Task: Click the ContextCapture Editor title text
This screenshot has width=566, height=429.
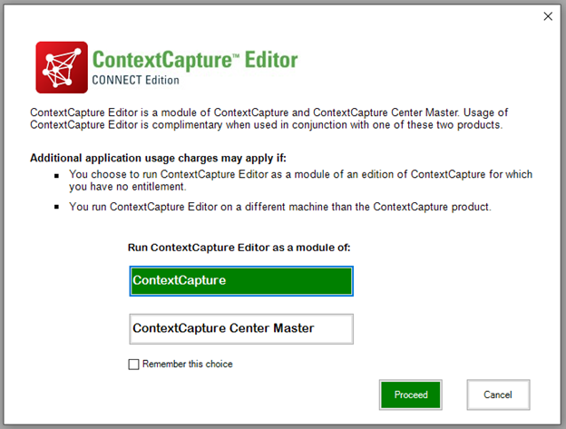Action: pos(195,60)
